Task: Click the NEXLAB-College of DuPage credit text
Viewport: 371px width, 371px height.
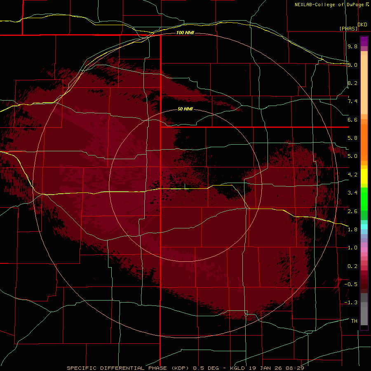Action: click(x=329, y=5)
